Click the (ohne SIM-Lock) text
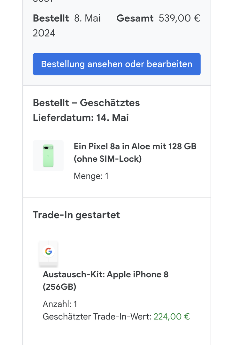 click(x=108, y=159)
